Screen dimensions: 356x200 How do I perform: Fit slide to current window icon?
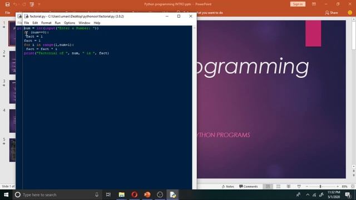coord(353,187)
